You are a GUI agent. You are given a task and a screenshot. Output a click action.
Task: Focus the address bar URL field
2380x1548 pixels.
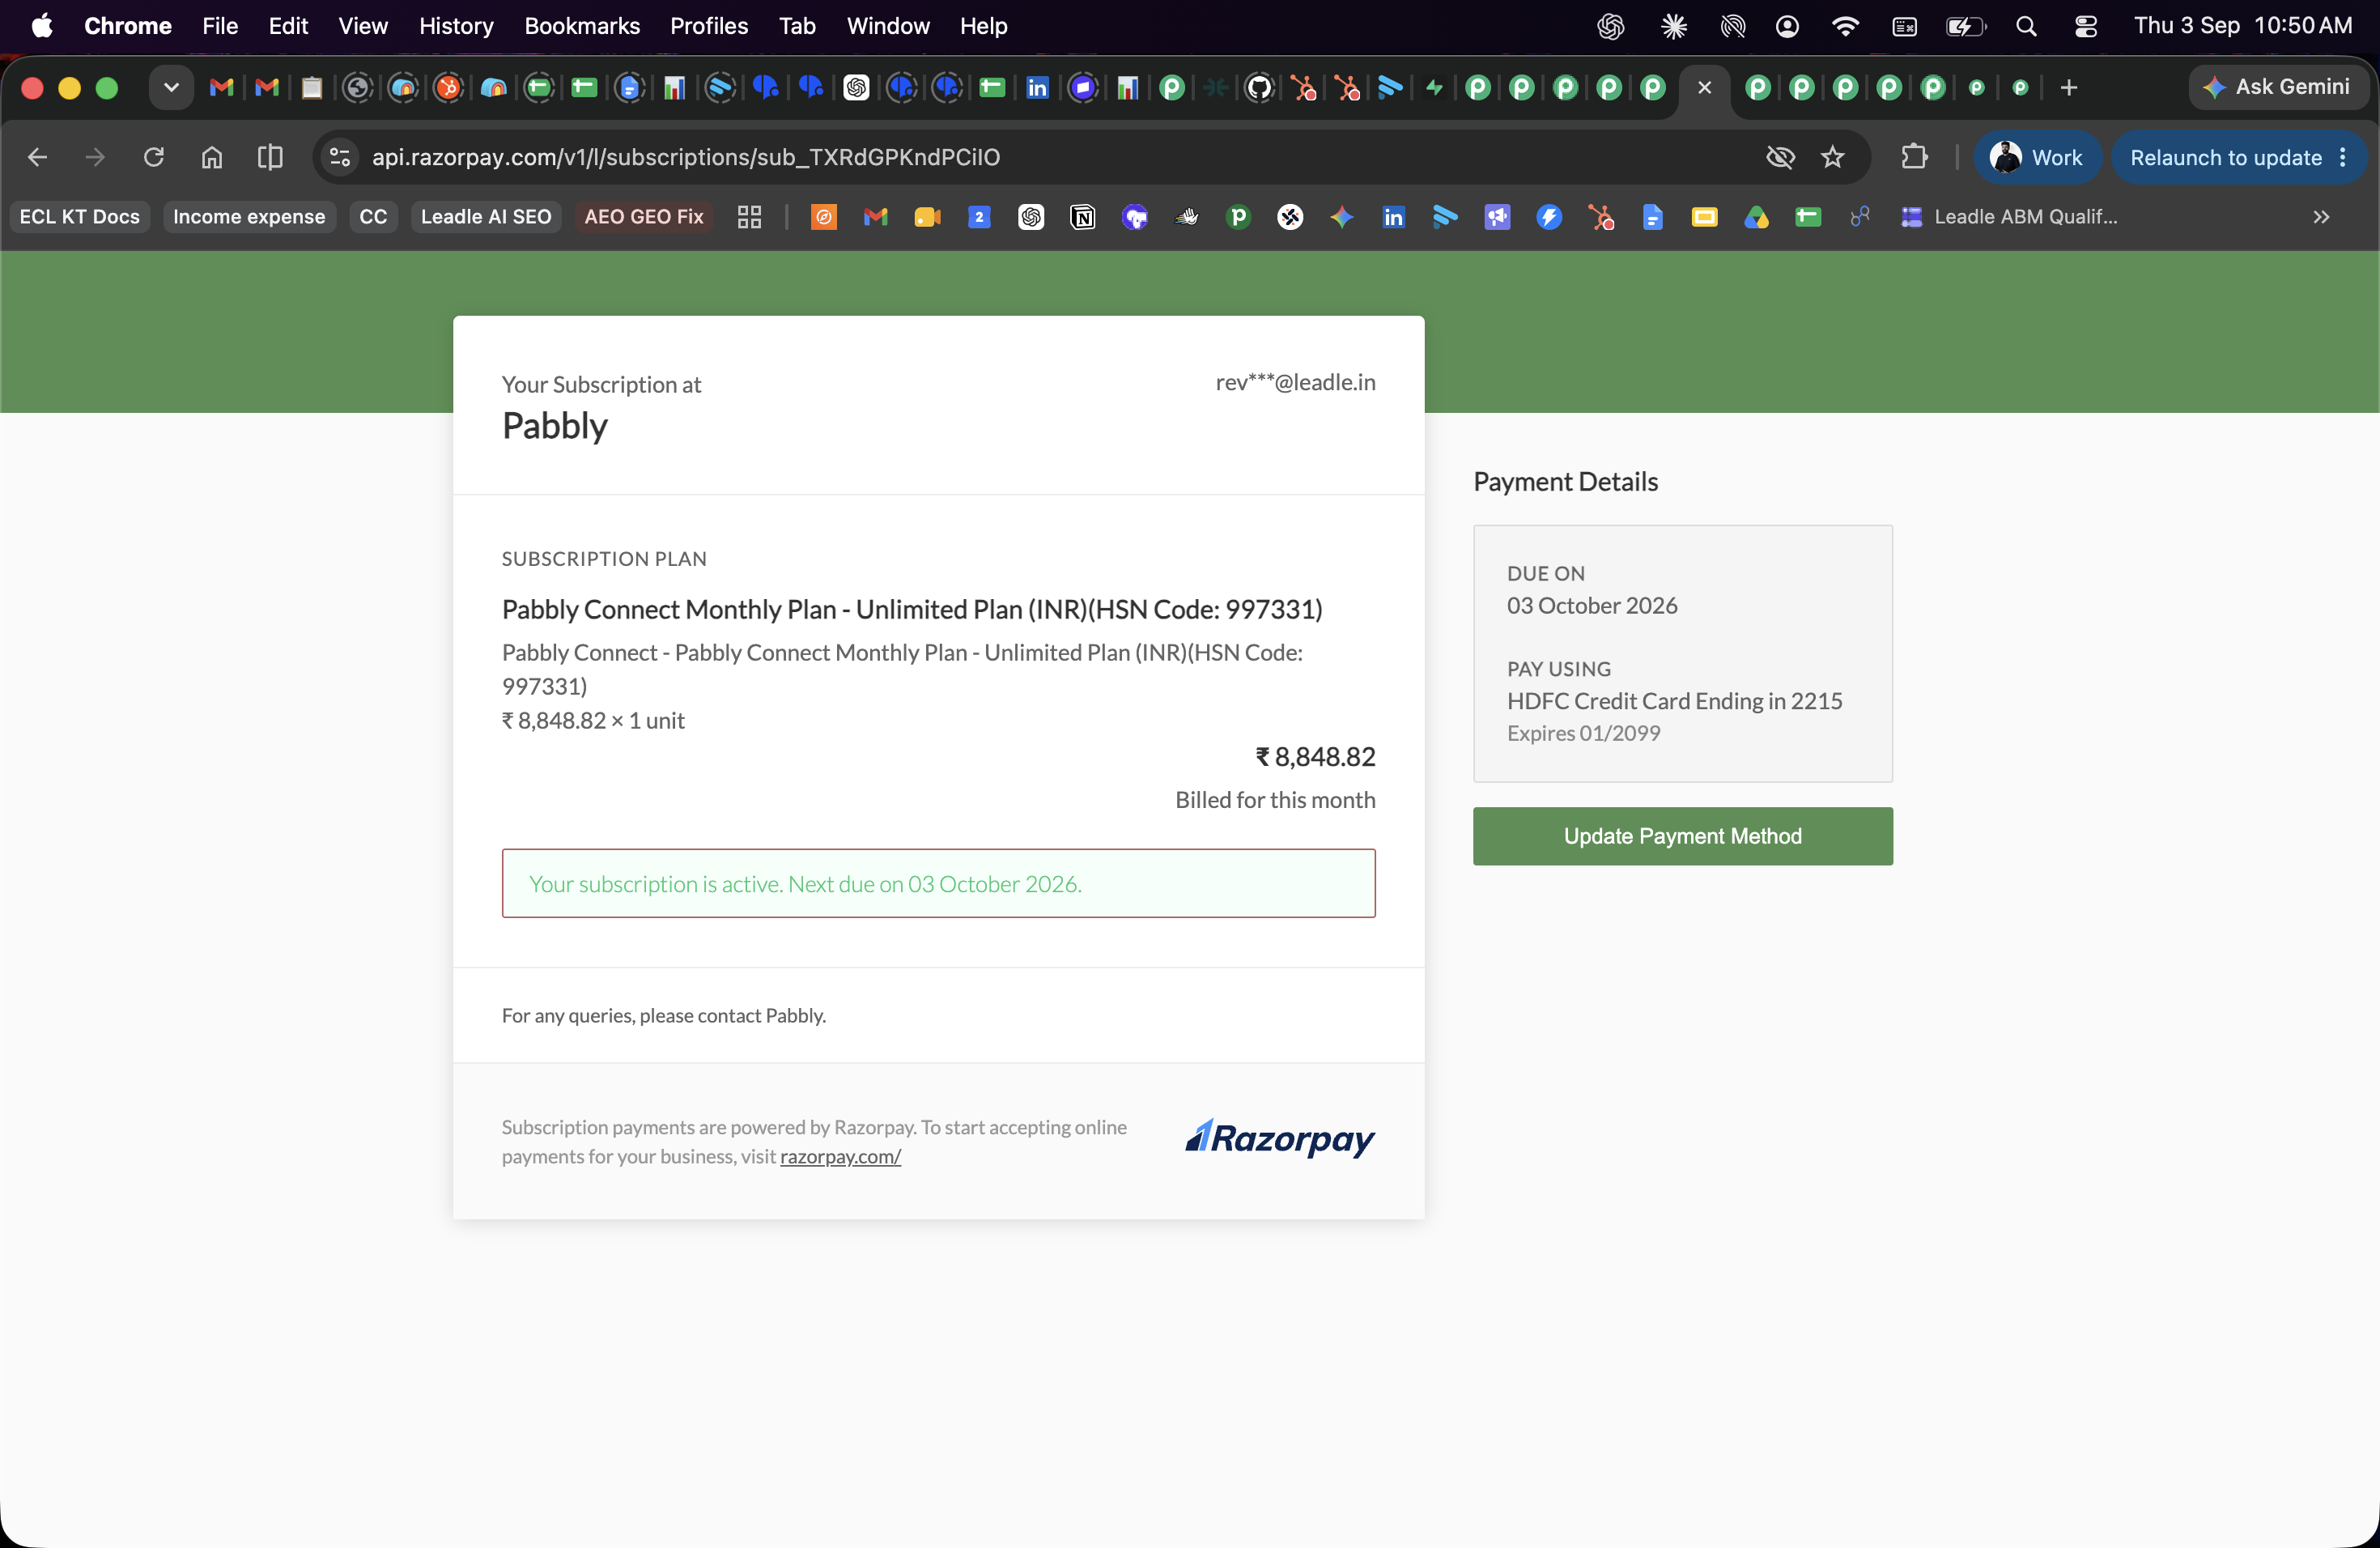click(1060, 157)
